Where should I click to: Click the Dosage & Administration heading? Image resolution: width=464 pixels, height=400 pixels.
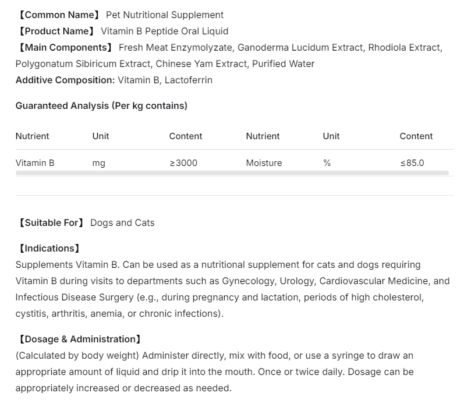coord(78,339)
